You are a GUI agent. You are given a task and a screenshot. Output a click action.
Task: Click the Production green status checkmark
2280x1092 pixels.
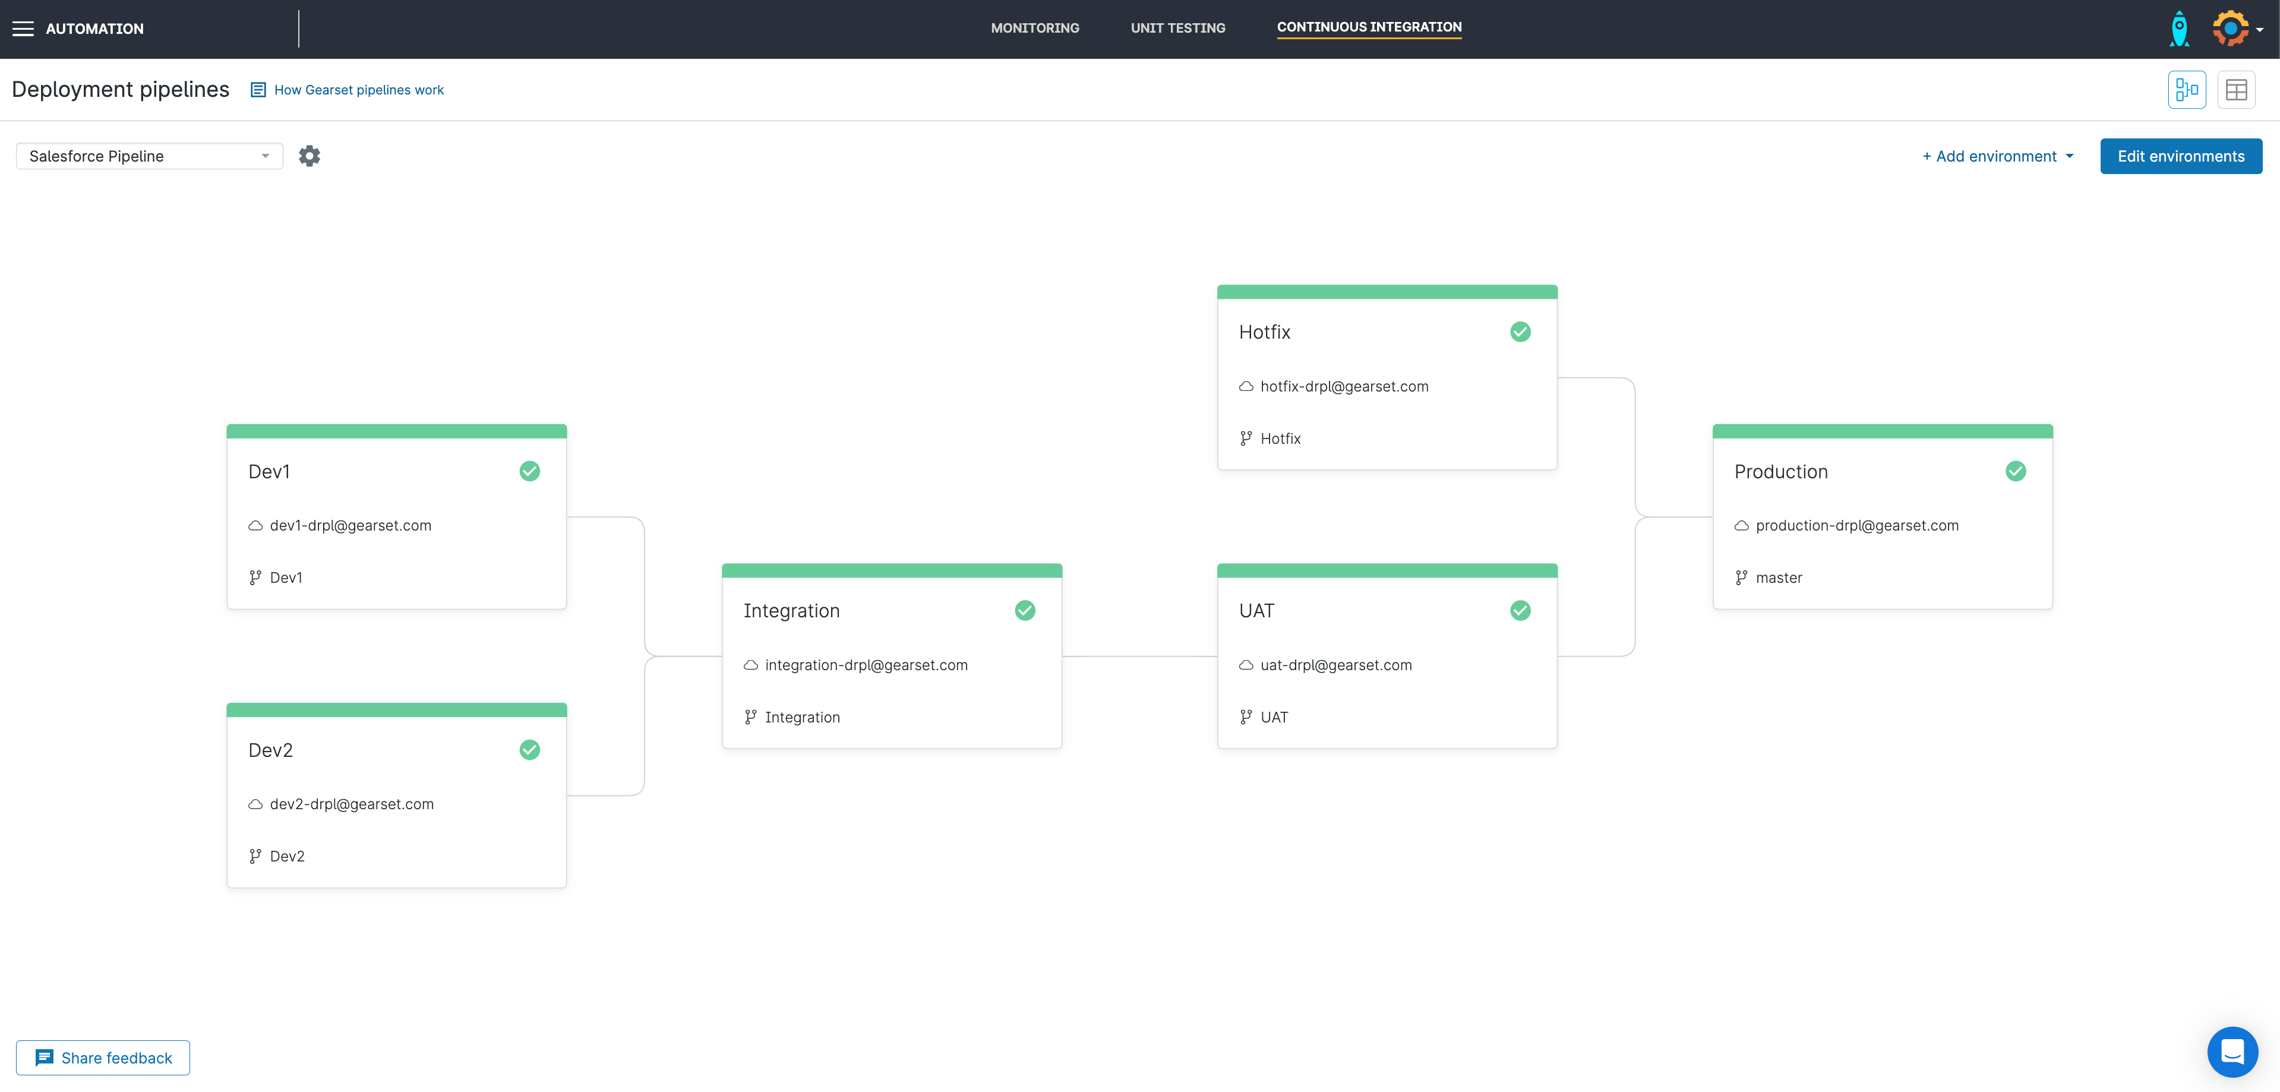click(2016, 472)
